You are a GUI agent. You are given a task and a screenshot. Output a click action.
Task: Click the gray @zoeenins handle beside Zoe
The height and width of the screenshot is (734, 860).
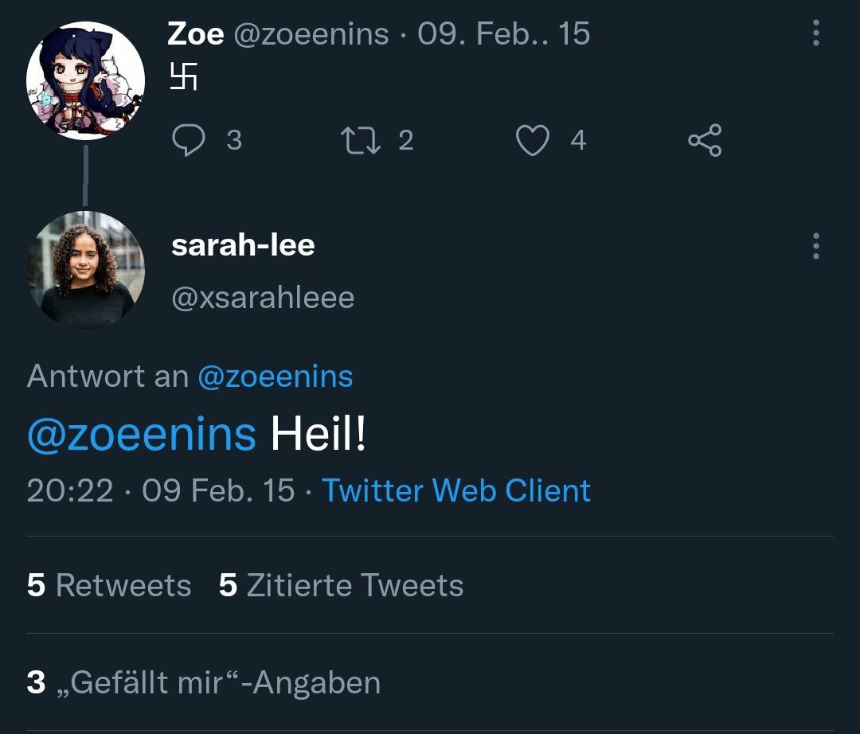[x=311, y=34]
